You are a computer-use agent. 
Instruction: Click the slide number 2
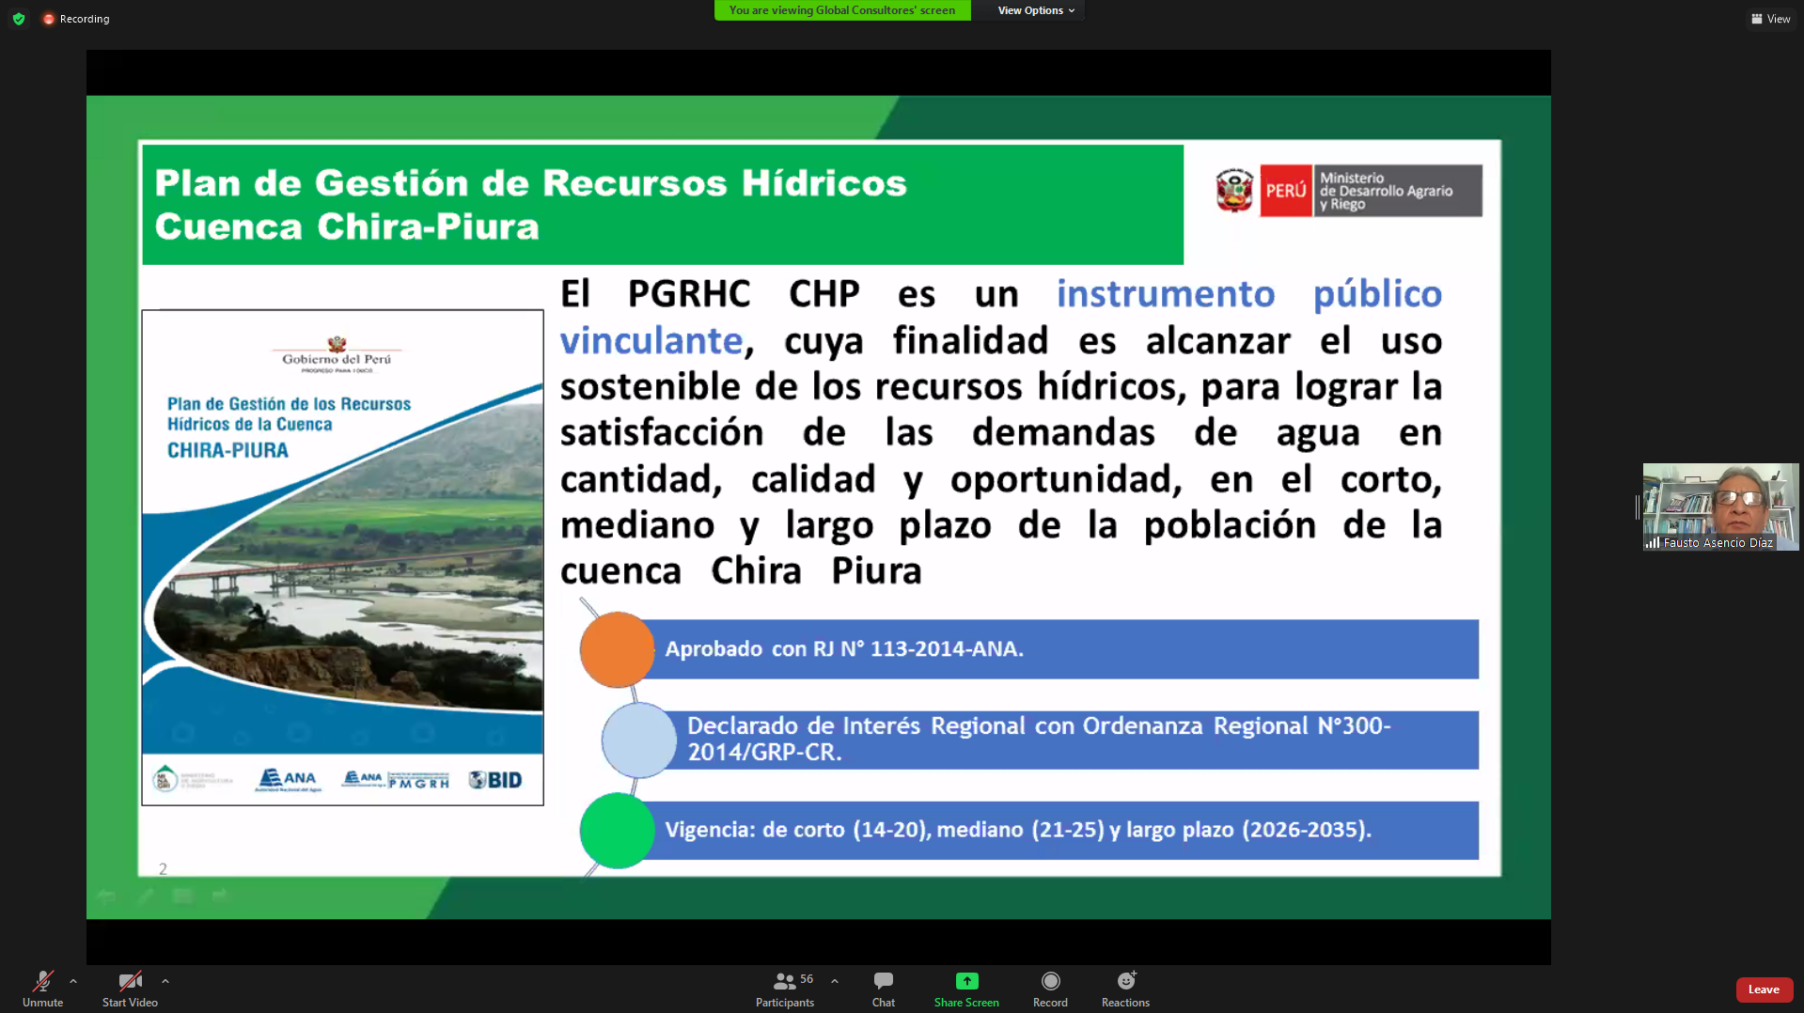163,869
